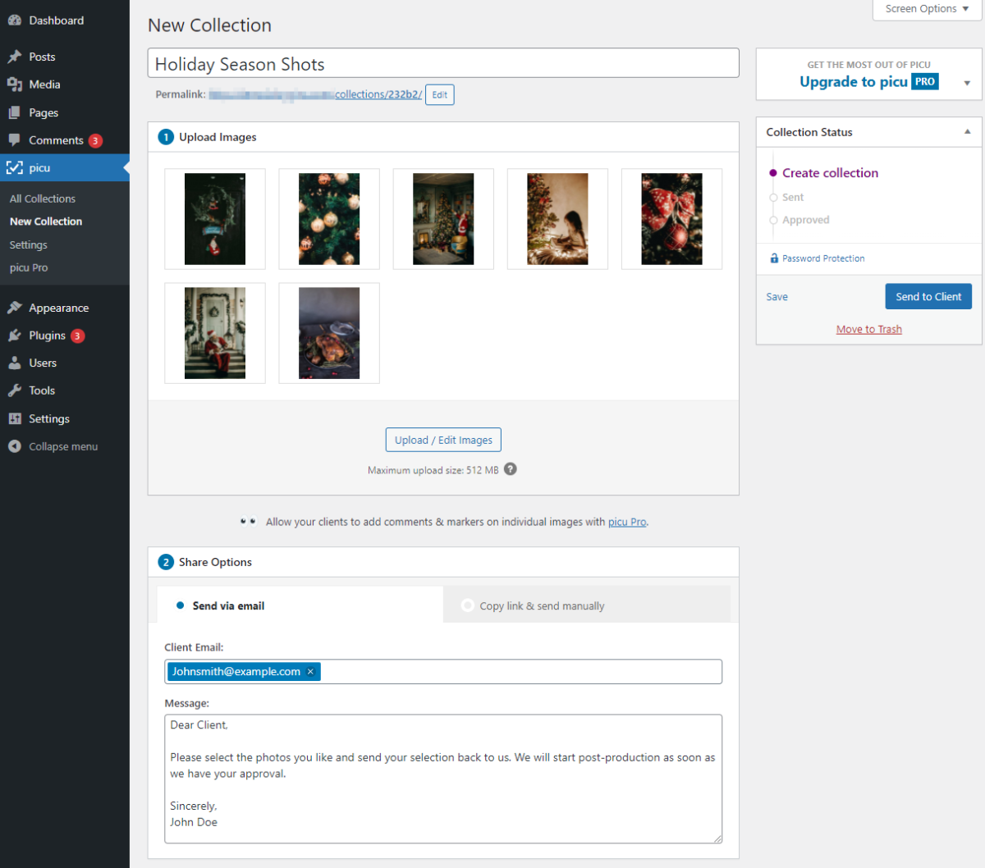The height and width of the screenshot is (868, 985).
Task: Remove the Johnsmith@example.com email tag
Action: 310,672
